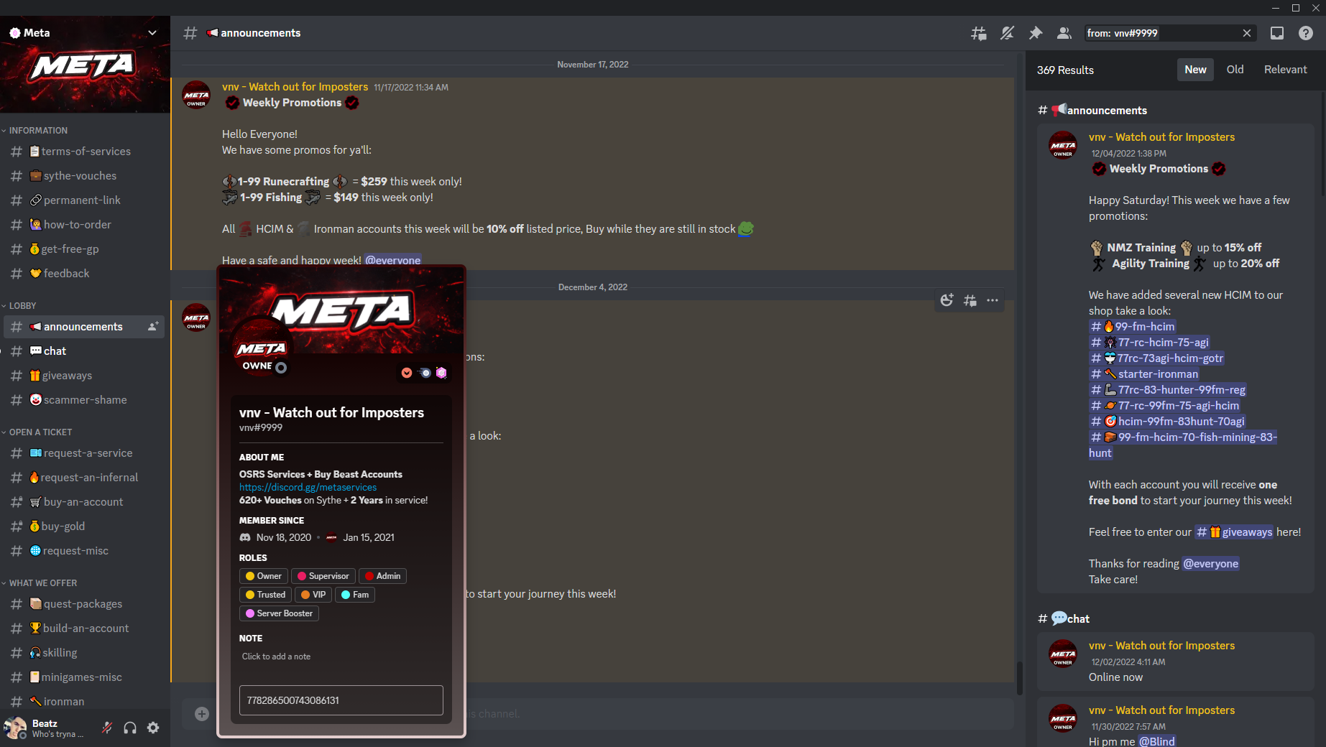Click the create invite icon on announcements
The height and width of the screenshot is (747, 1326).
(x=153, y=327)
